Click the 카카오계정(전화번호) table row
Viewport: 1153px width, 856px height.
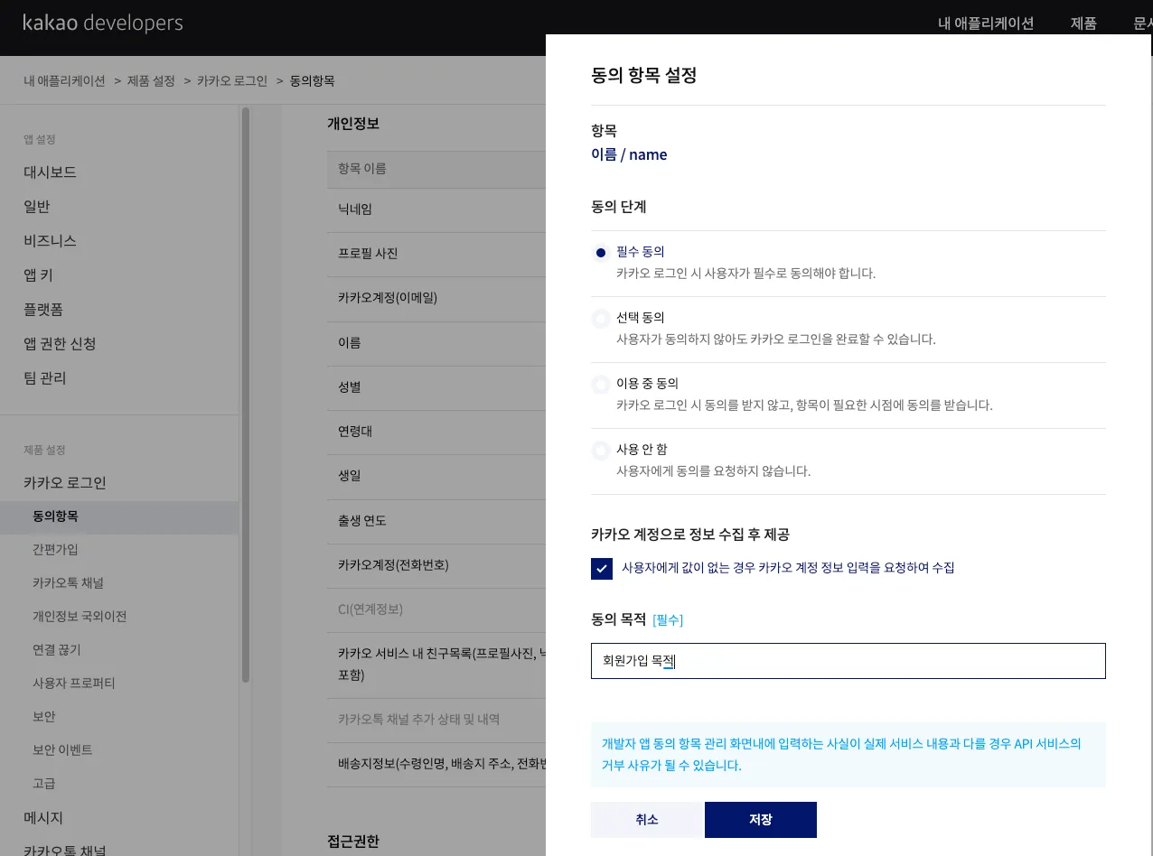tap(436, 565)
